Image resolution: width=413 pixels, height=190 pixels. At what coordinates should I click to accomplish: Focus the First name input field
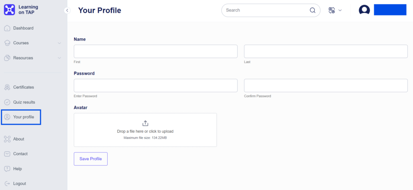coord(156,51)
